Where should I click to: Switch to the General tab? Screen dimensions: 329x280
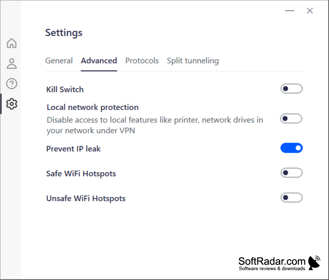pyautogui.click(x=59, y=61)
